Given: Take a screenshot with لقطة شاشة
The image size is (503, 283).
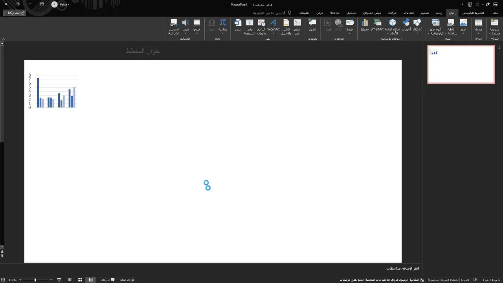Looking at the screenshot, I should pos(452,26).
